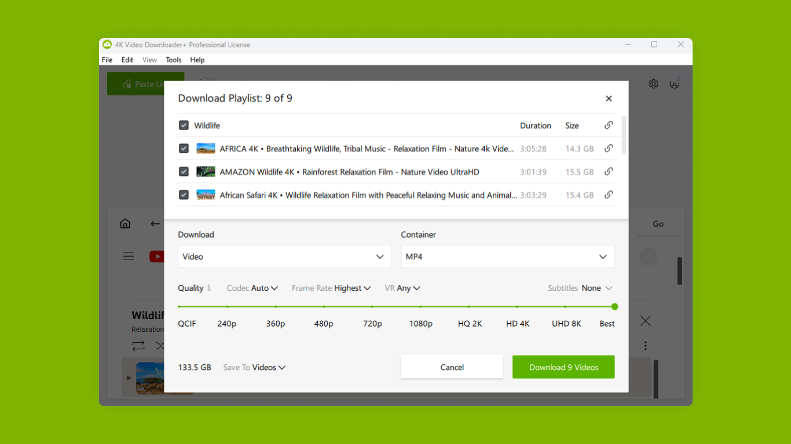791x444 pixels.
Task: Click the smart mode face icon with notification badge
Action: pos(675,83)
